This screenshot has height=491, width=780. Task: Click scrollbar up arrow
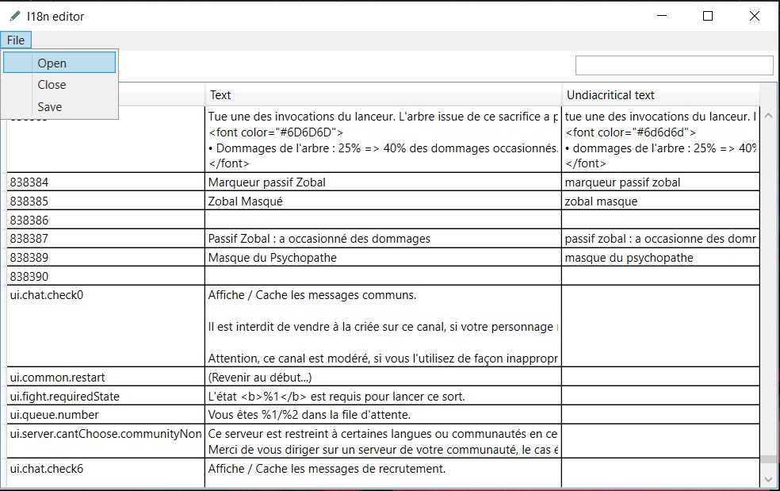pos(768,116)
